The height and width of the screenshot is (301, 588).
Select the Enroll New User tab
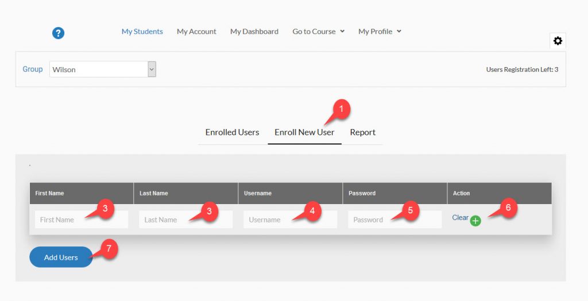(304, 132)
